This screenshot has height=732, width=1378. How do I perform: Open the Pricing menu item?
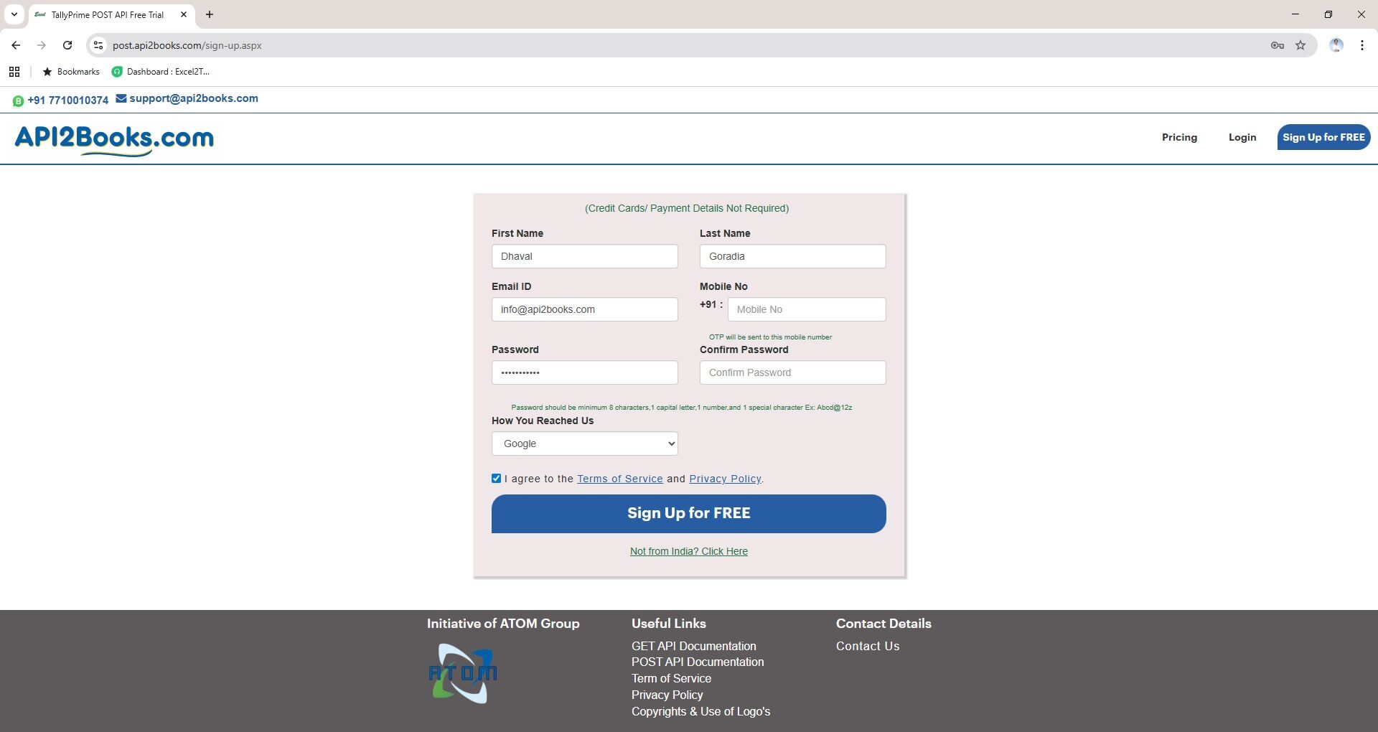1179,137
